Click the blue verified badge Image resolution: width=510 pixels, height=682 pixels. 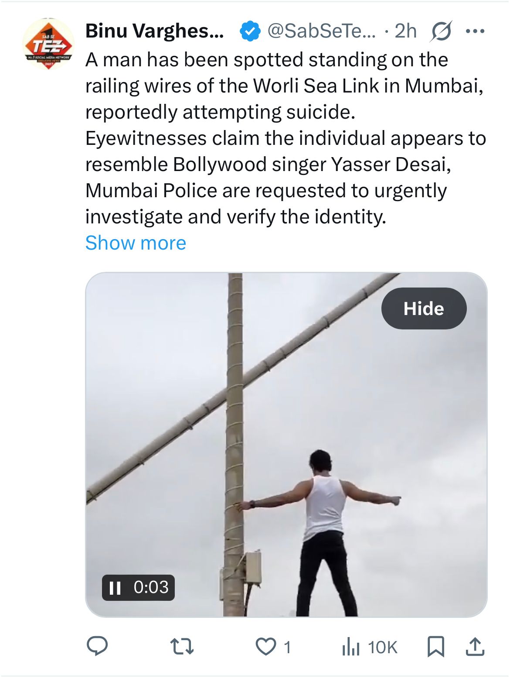click(250, 31)
